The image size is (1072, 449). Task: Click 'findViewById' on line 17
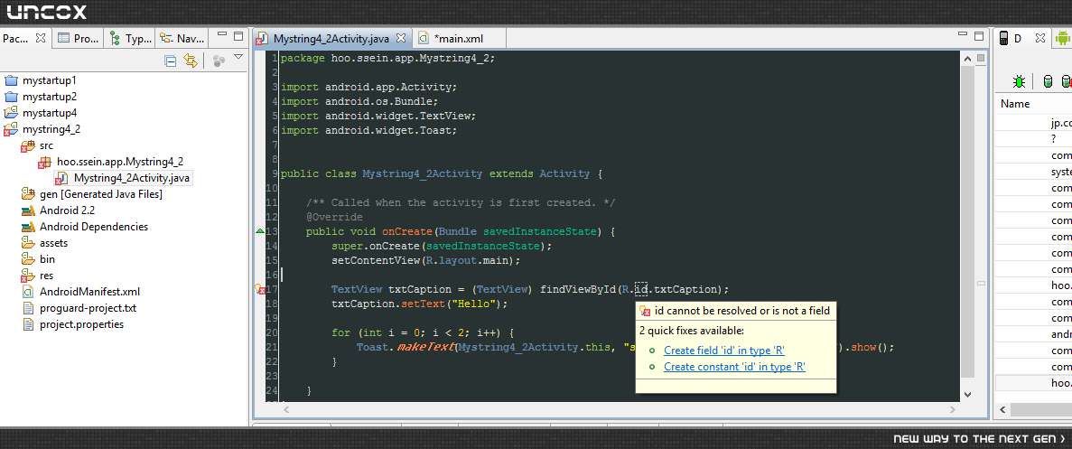pos(578,289)
